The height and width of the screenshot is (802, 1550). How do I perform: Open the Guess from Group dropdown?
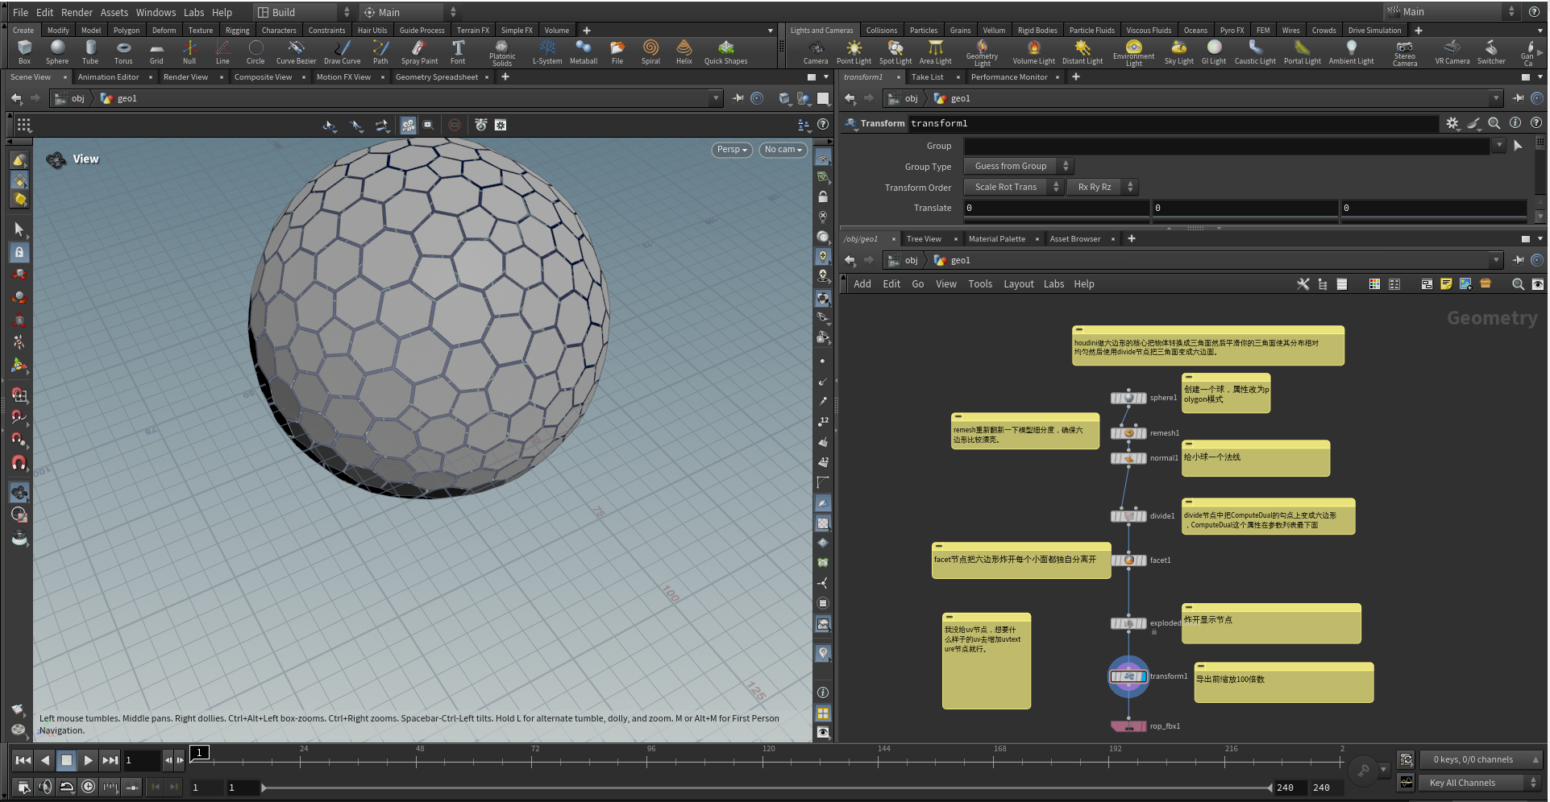1019,166
